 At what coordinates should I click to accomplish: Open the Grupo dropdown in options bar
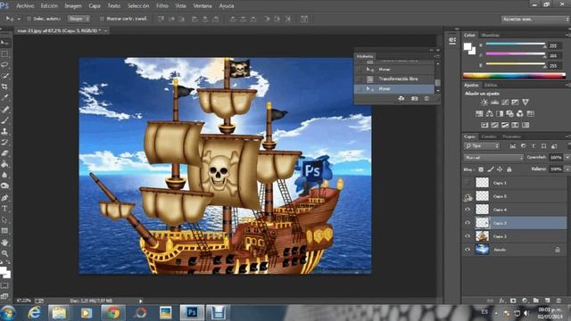point(79,19)
